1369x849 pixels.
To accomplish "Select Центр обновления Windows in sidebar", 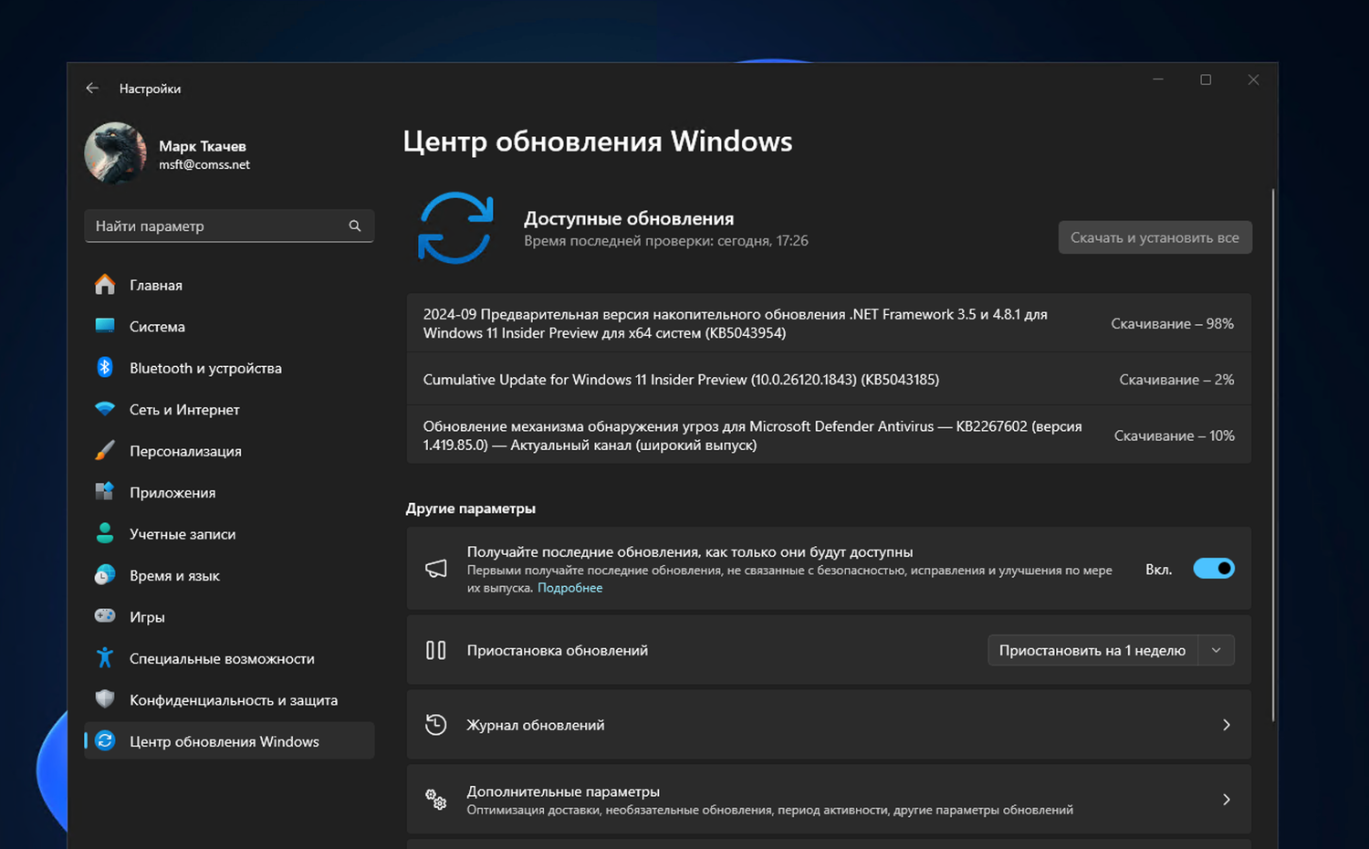I will click(x=229, y=741).
